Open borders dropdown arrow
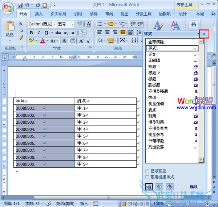 tap(116, 40)
